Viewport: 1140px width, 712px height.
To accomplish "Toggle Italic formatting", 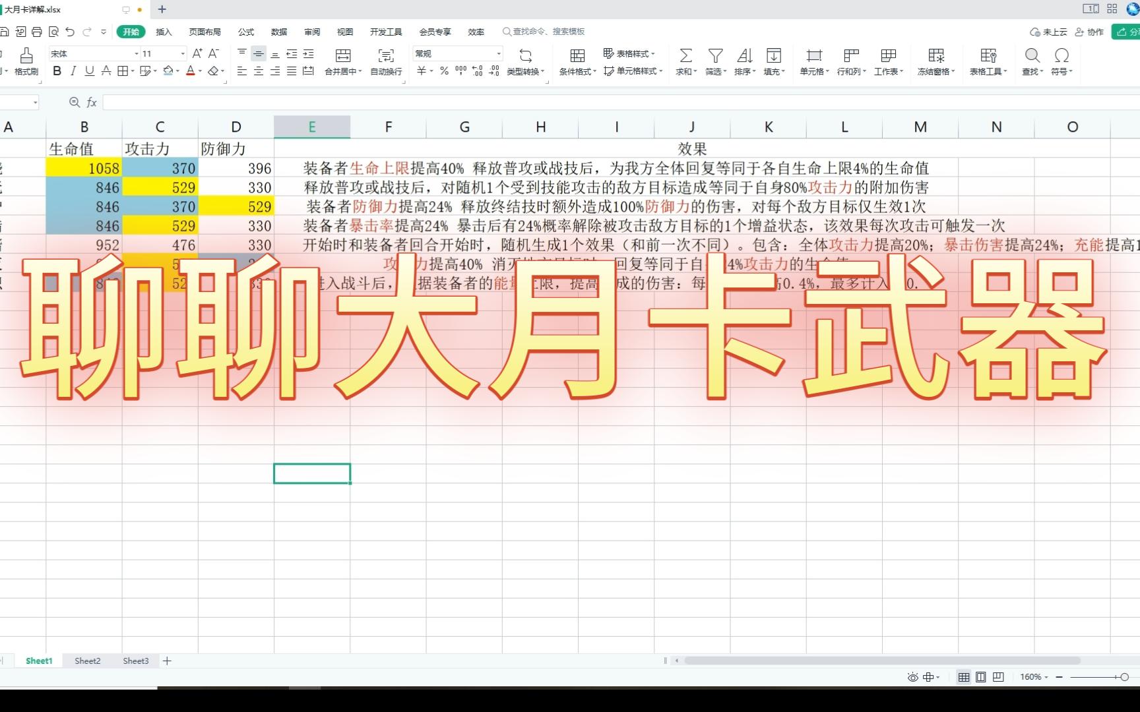I will [x=73, y=71].
